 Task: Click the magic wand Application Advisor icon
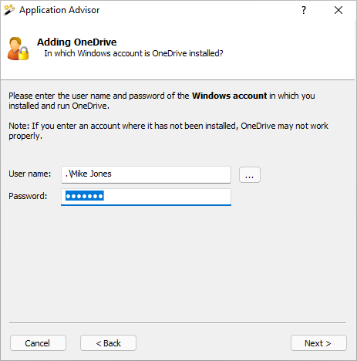click(9, 10)
